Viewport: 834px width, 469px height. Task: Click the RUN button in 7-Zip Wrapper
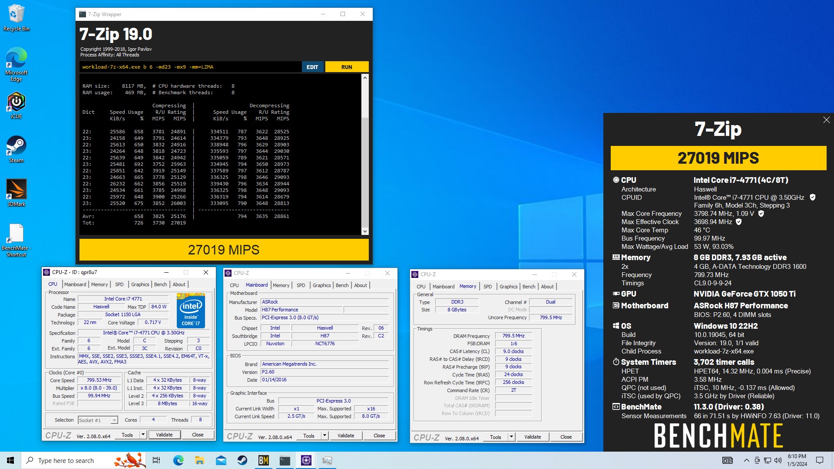tap(347, 67)
